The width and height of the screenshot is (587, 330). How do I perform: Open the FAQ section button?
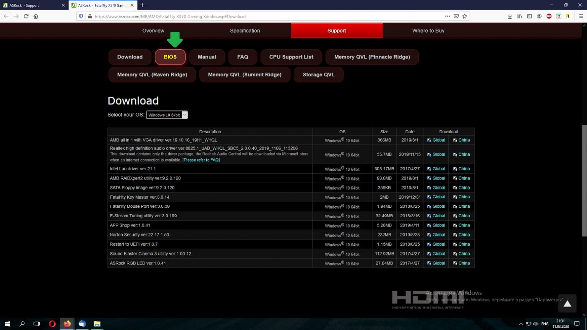(x=243, y=57)
